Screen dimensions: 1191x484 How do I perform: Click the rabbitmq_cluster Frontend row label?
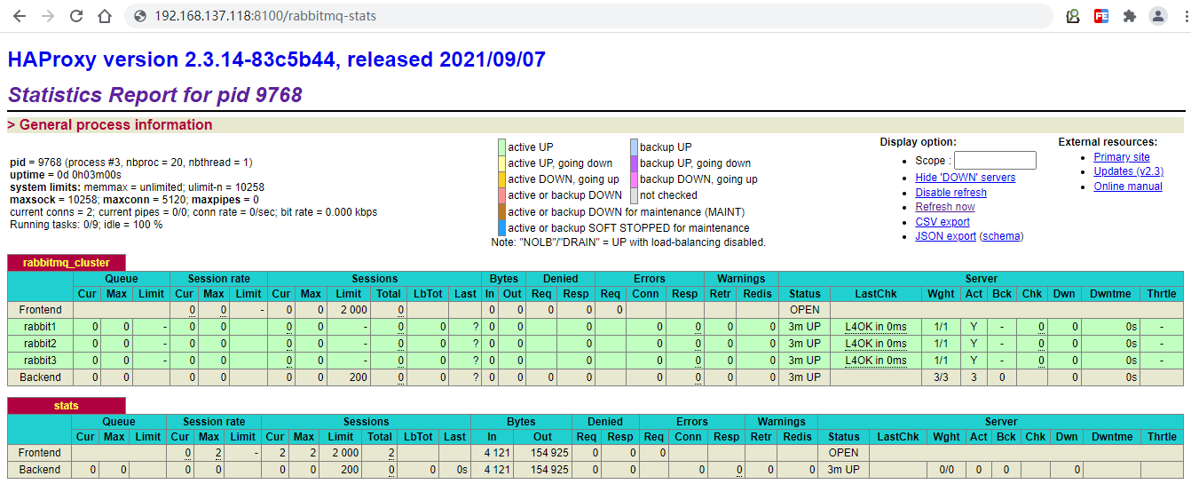[x=41, y=310]
